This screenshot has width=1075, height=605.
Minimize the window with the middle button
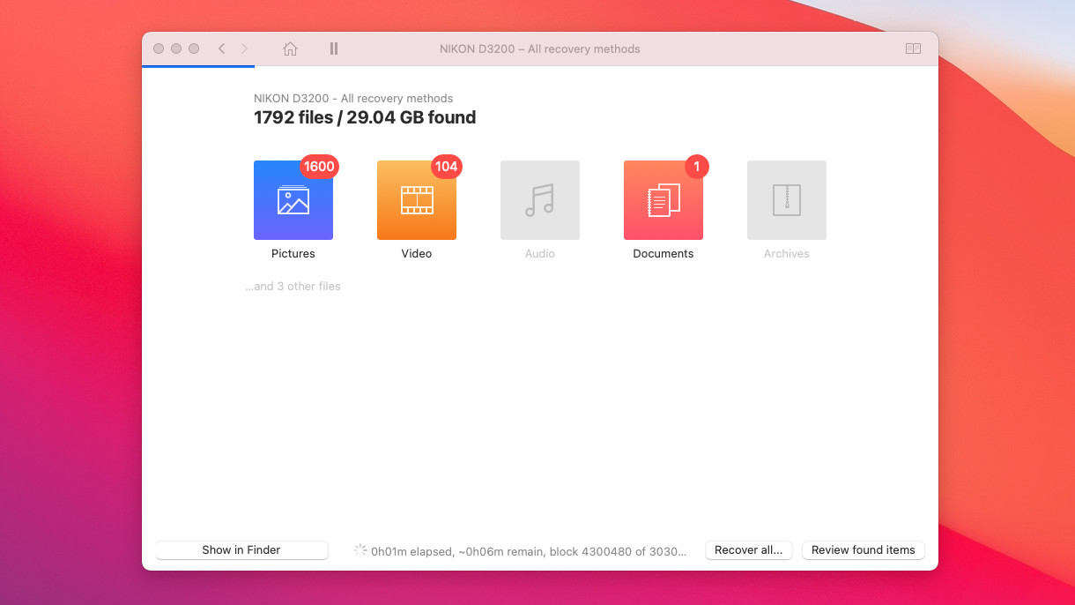pos(176,49)
